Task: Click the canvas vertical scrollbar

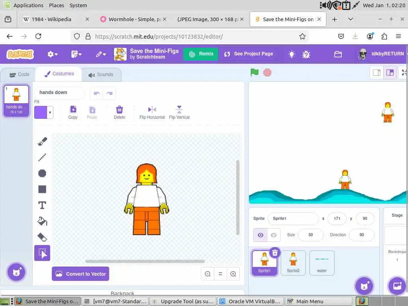Action: (x=237, y=198)
